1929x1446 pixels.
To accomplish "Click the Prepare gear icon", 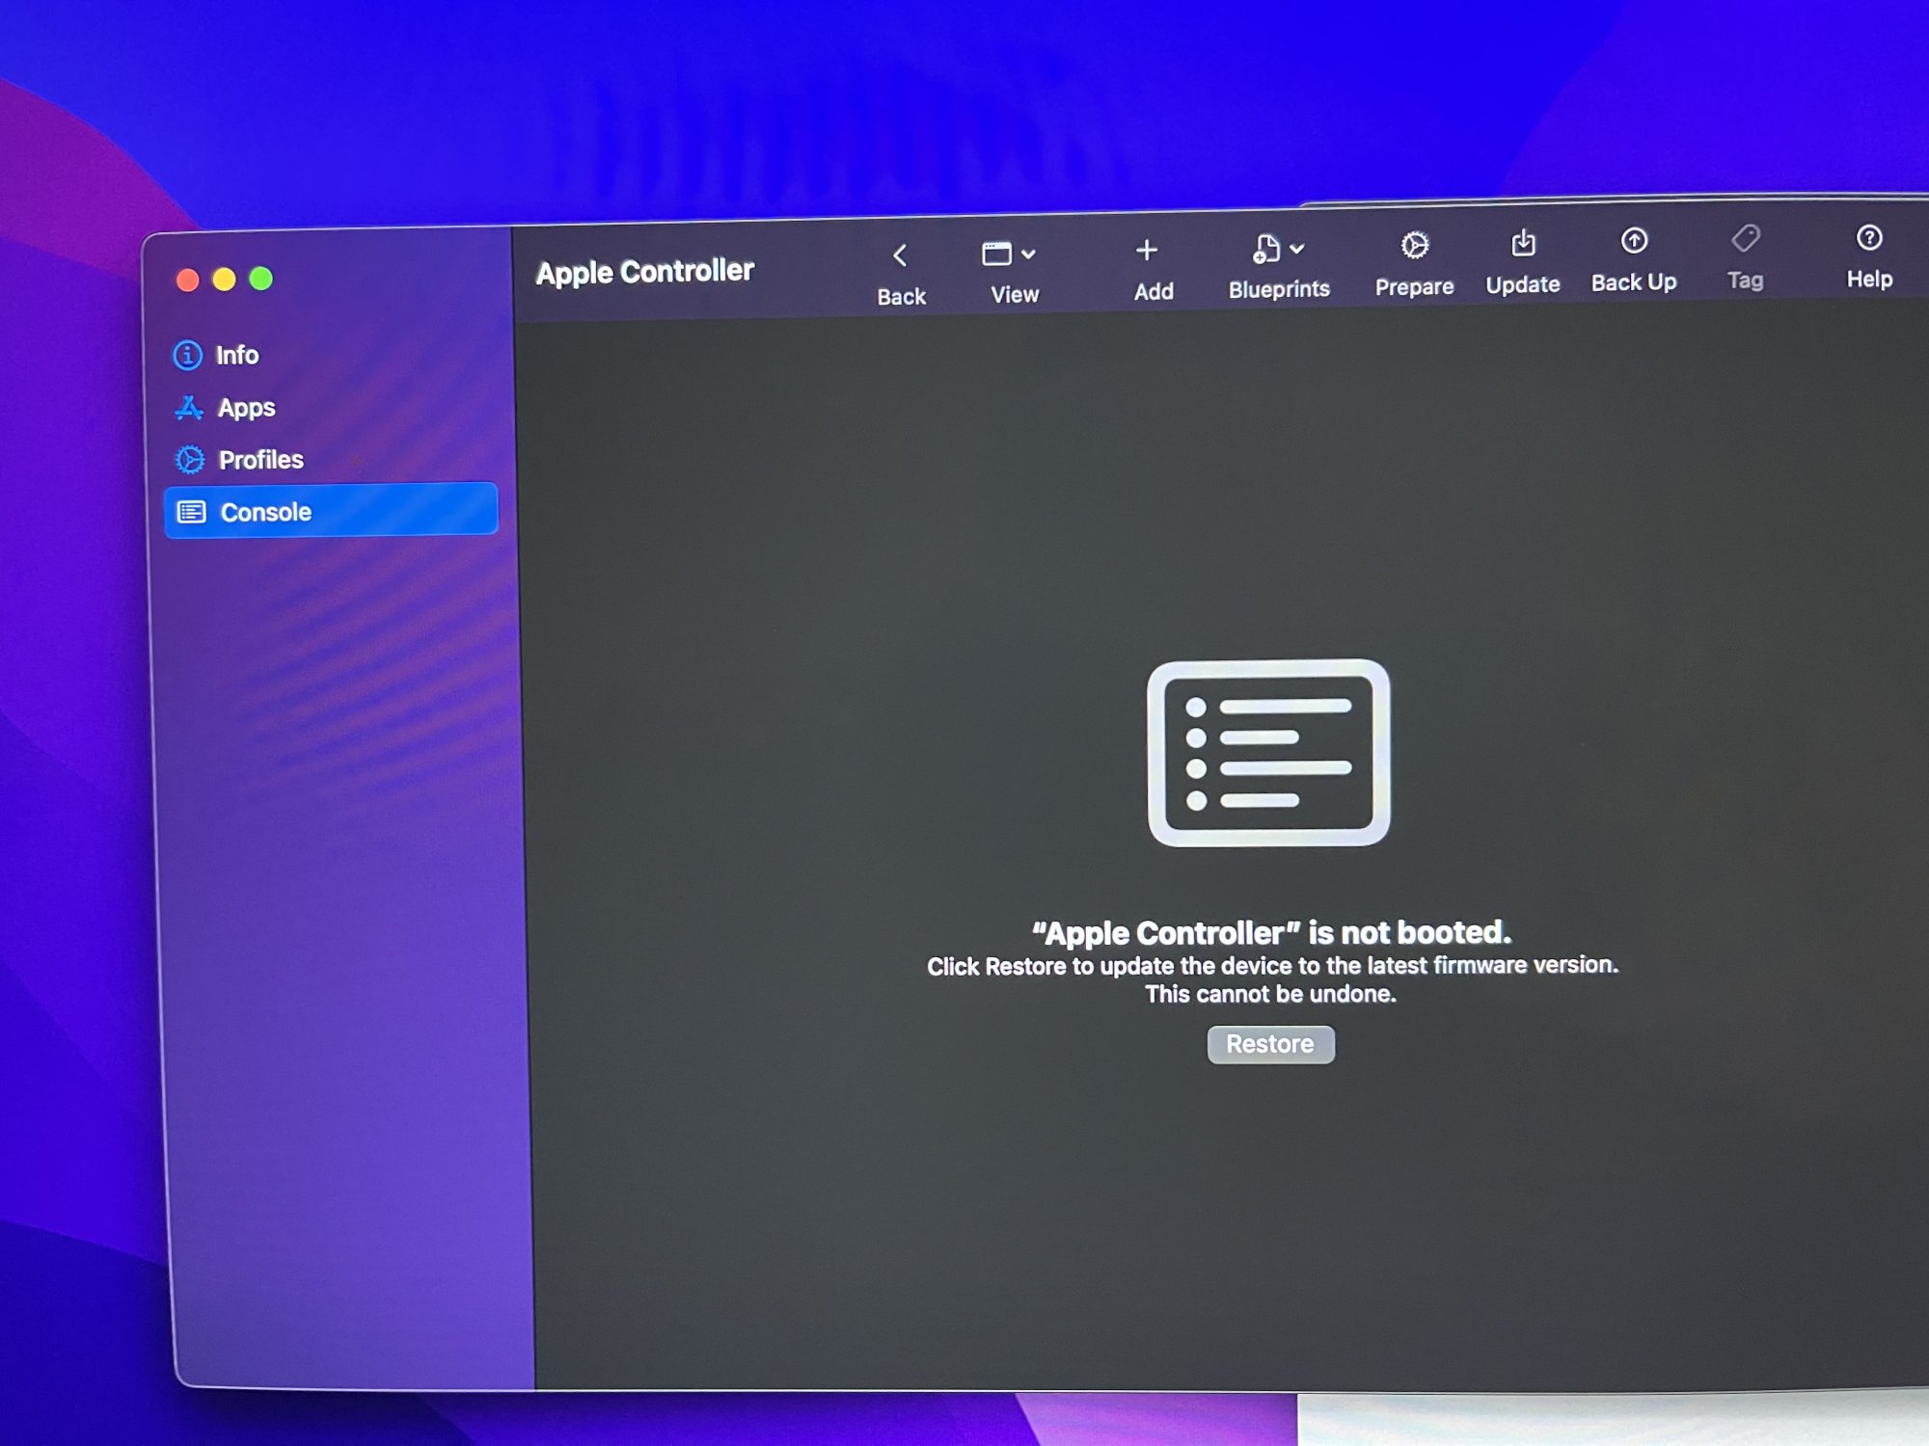I will point(1414,246).
